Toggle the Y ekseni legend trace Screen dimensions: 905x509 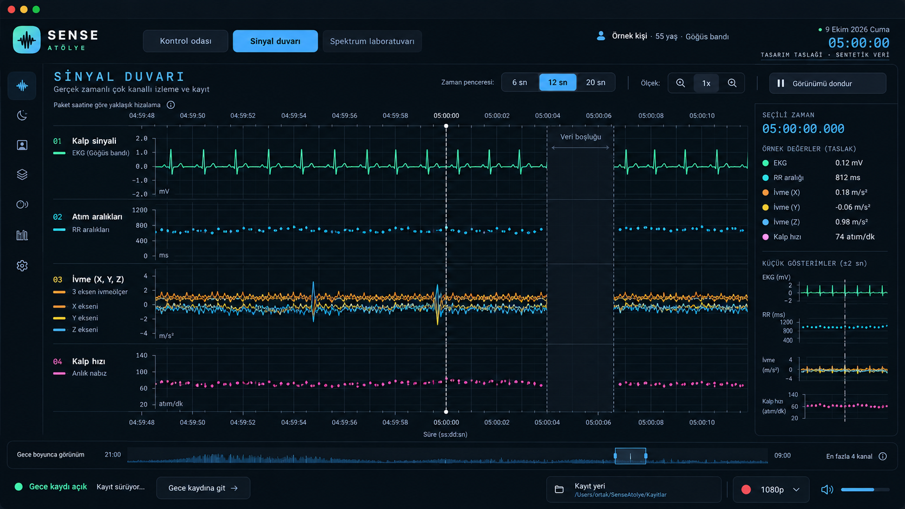click(x=75, y=318)
